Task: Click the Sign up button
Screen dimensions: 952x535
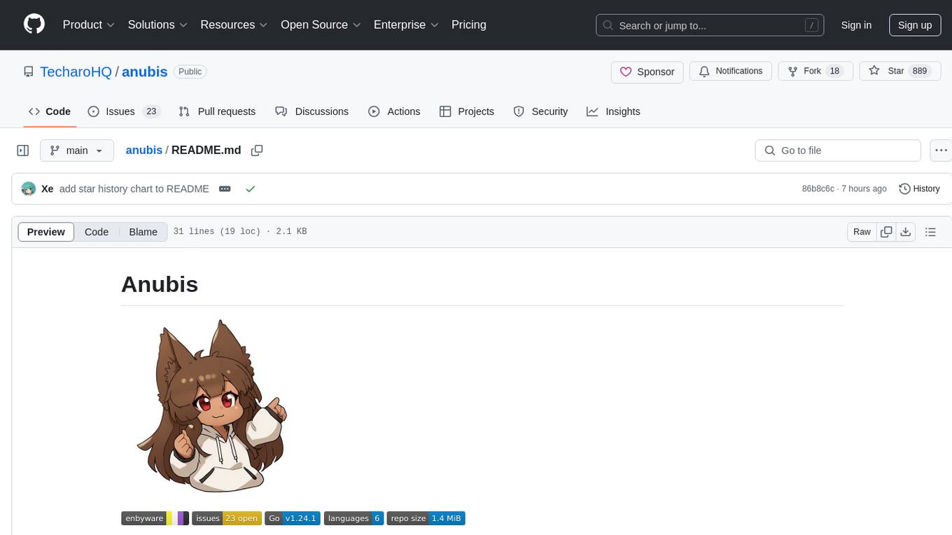Action: click(915, 25)
